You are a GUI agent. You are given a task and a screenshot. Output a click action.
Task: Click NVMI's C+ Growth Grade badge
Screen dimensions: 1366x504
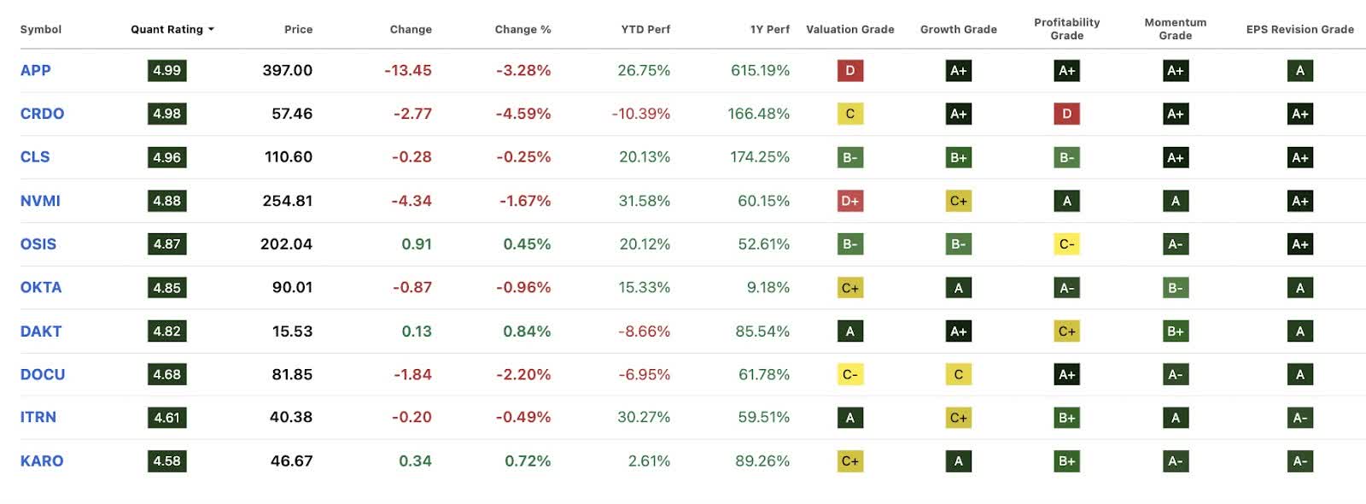959,201
